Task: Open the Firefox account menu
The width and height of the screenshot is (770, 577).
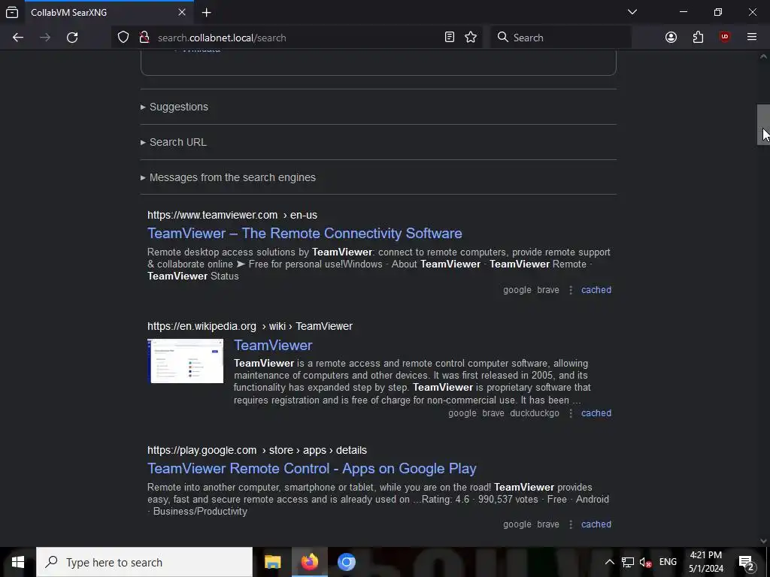Action: pos(671,38)
